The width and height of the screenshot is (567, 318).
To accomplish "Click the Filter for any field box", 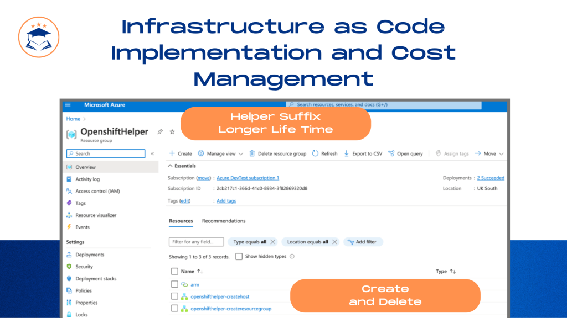I will [x=196, y=242].
